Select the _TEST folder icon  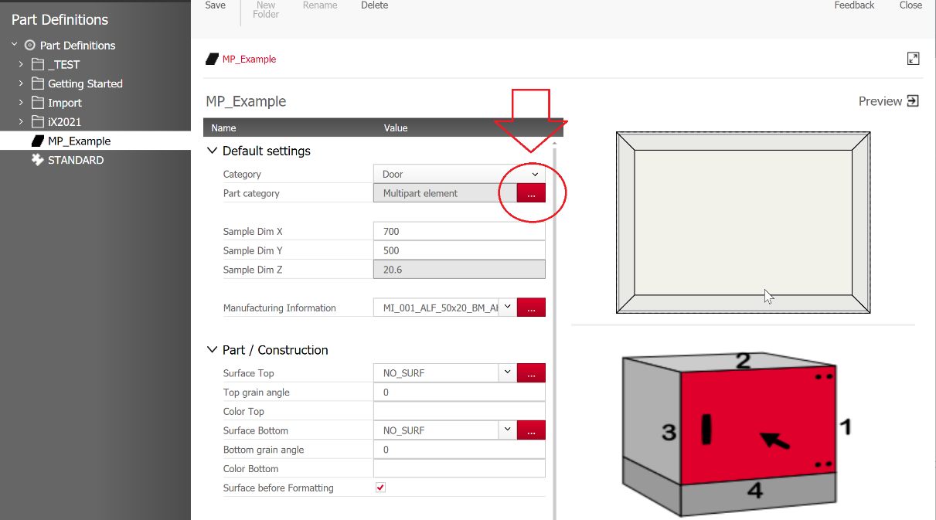[x=37, y=64]
